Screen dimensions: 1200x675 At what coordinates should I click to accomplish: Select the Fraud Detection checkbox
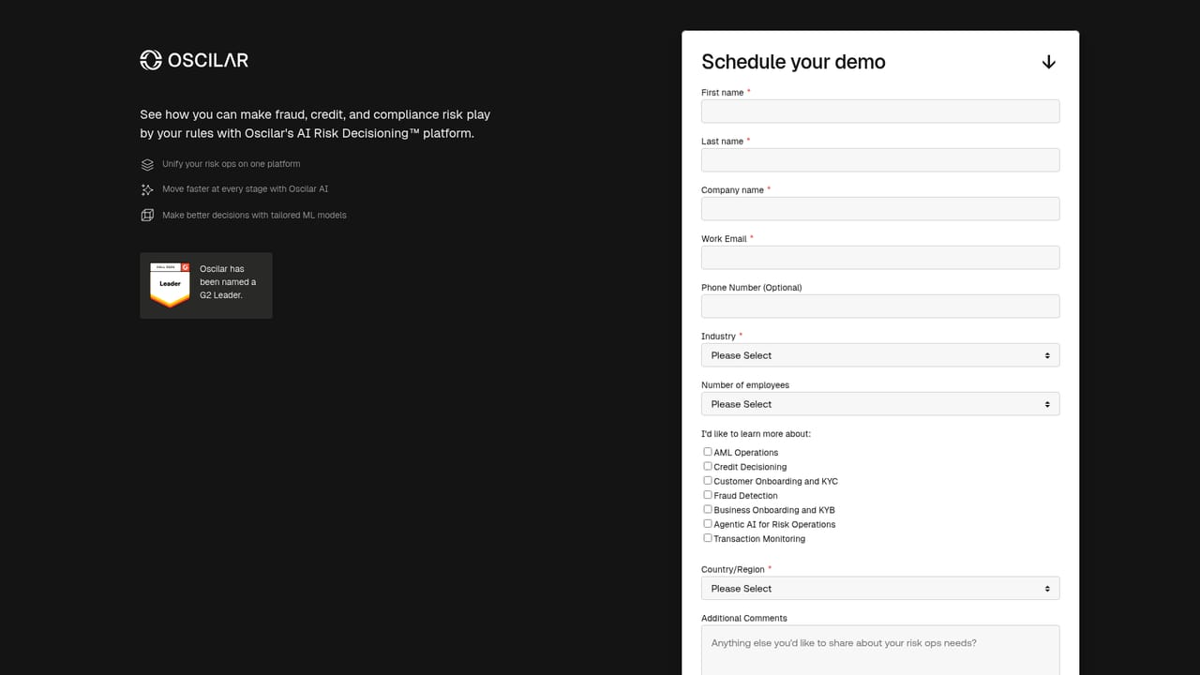[708, 495]
